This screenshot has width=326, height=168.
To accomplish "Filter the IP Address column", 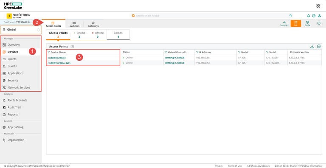I will (197, 52).
